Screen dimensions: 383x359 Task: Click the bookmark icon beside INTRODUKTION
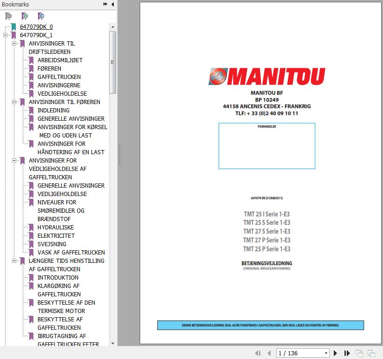31,278
